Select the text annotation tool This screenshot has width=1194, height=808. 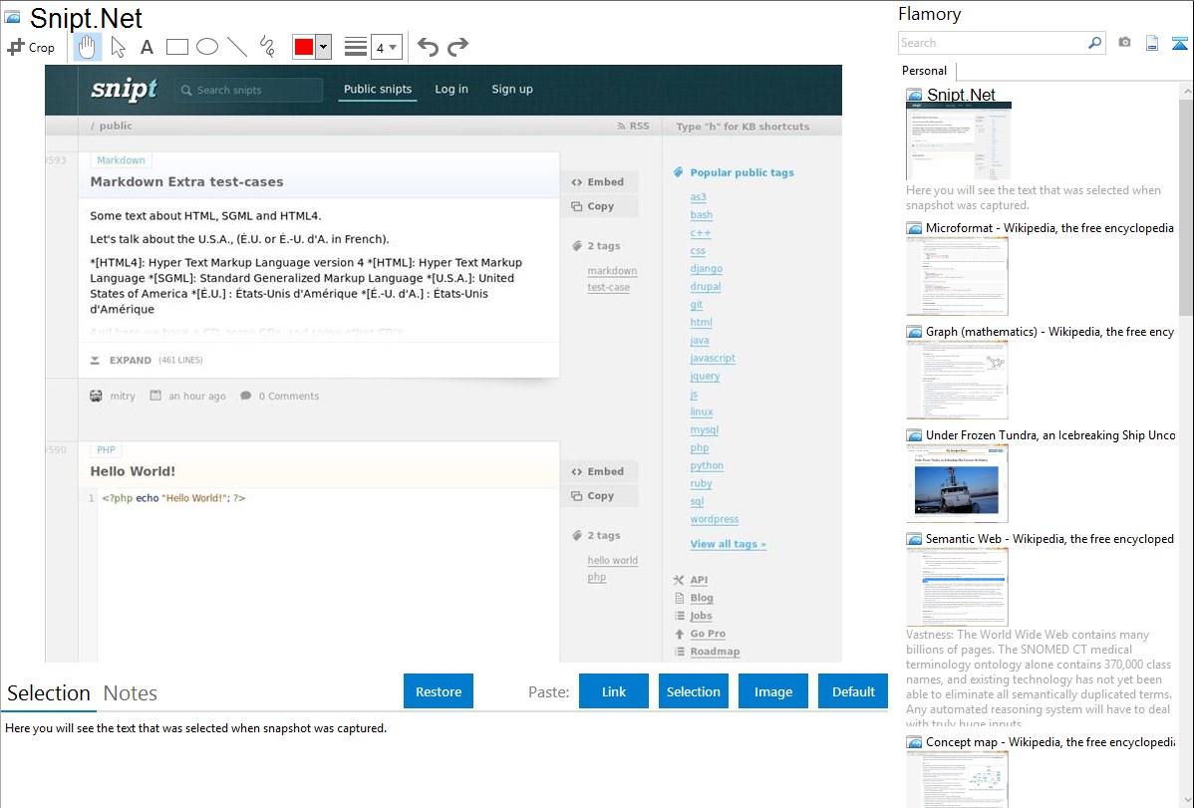(147, 47)
